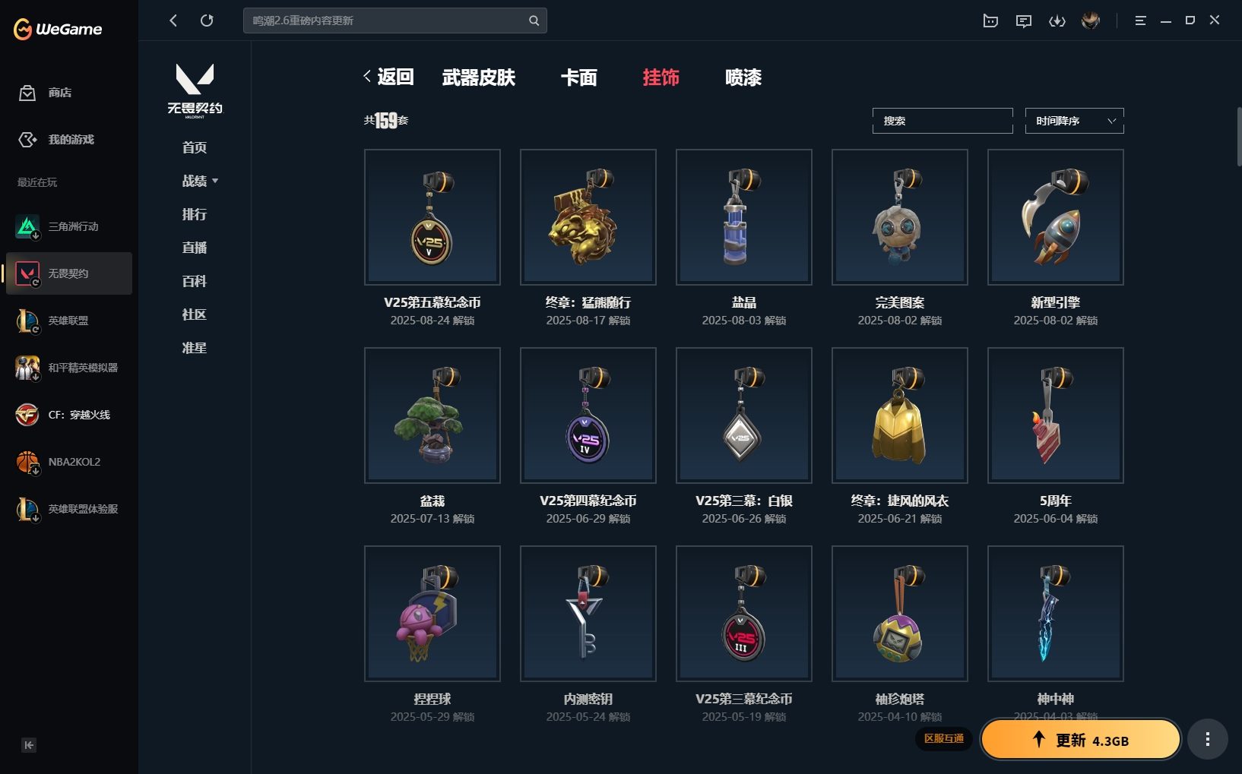Click the 区服互通 label button
The width and height of the screenshot is (1242, 774).
(x=944, y=738)
